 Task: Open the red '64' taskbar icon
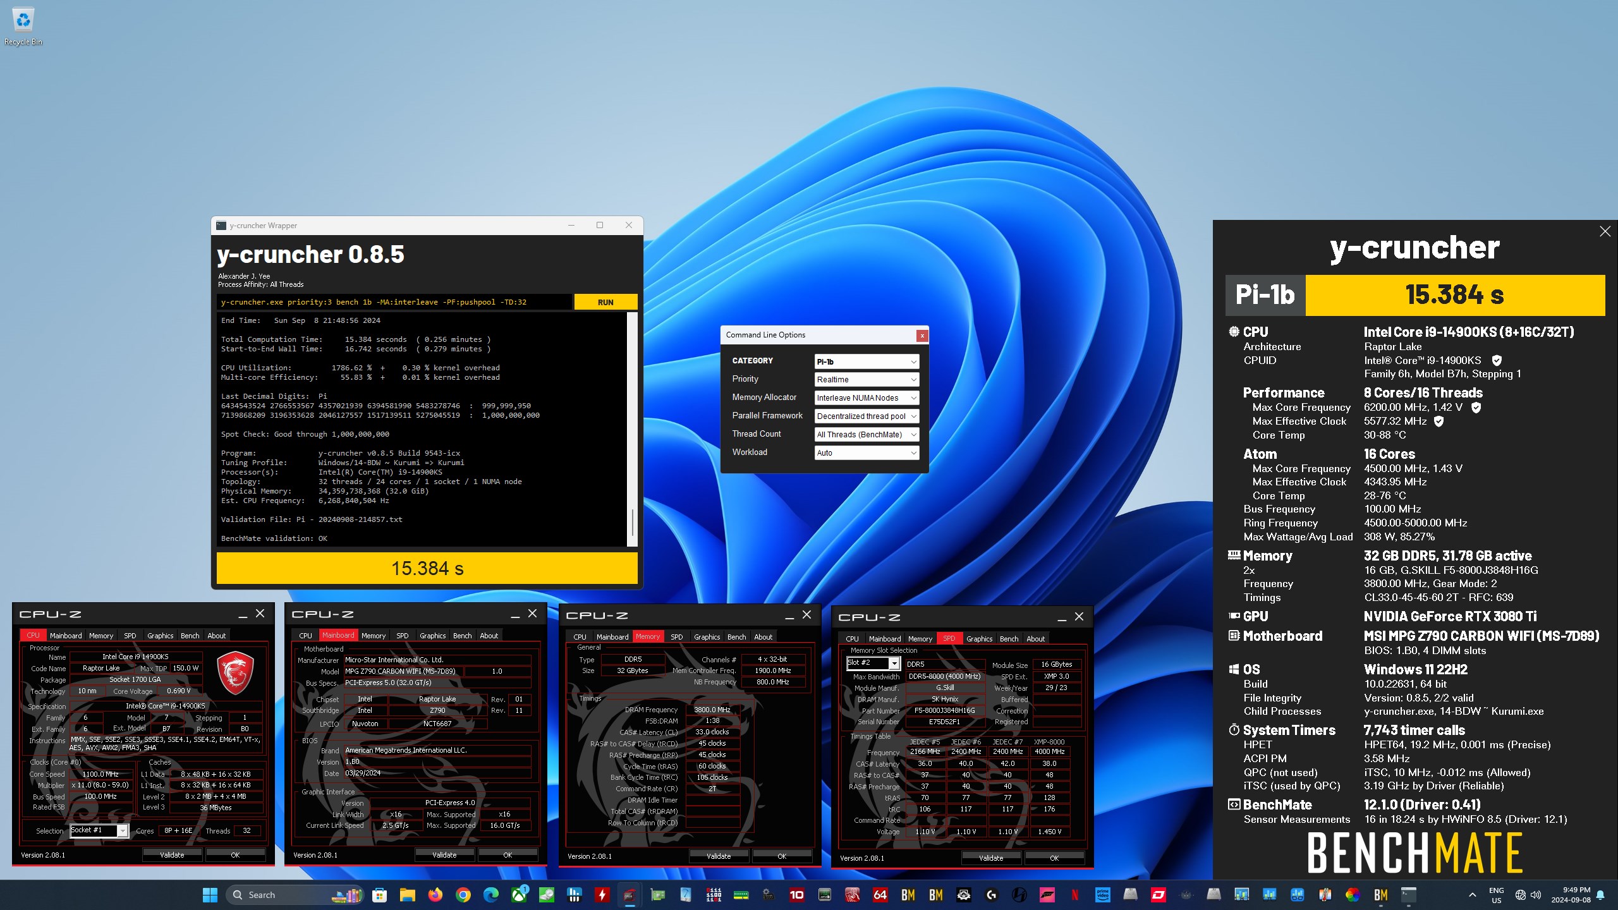point(880,895)
